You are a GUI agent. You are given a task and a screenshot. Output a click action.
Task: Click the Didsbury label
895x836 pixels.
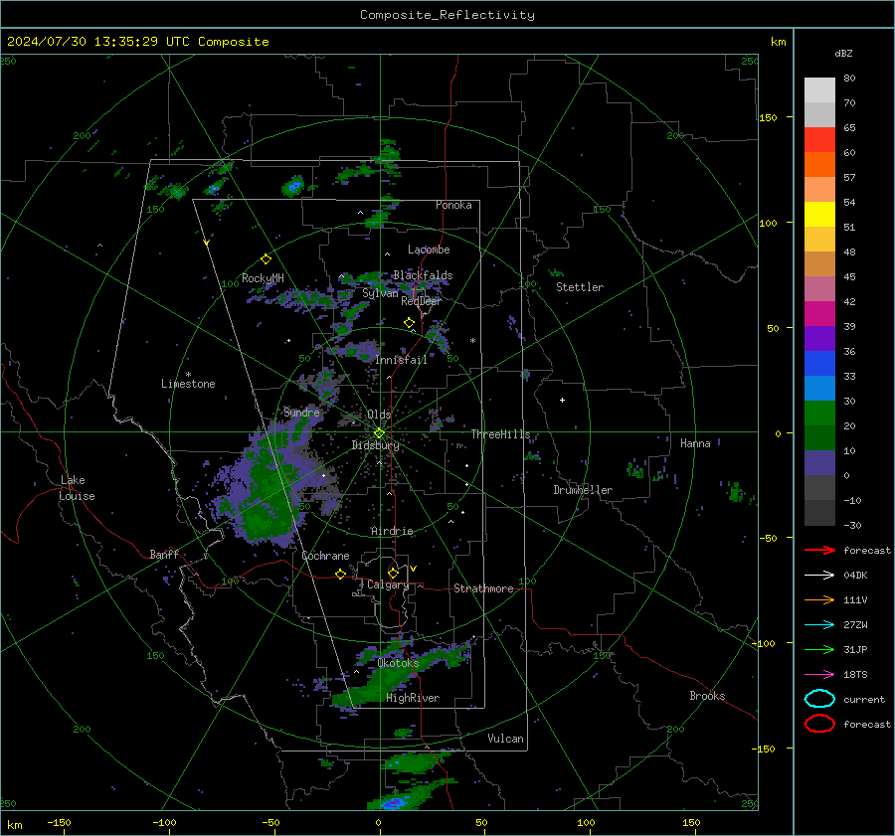375,445
